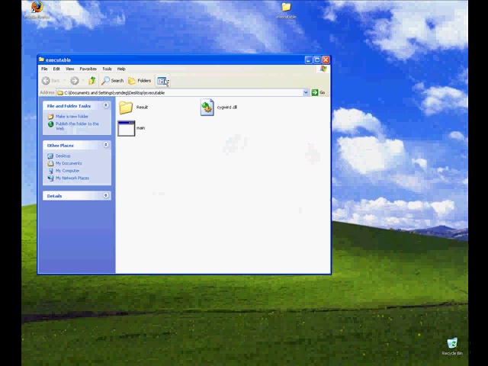
Task: Open the Forward history dropdown arrow
Action: point(83,81)
